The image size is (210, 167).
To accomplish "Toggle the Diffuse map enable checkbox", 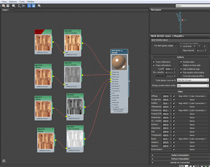I will point(174,96).
